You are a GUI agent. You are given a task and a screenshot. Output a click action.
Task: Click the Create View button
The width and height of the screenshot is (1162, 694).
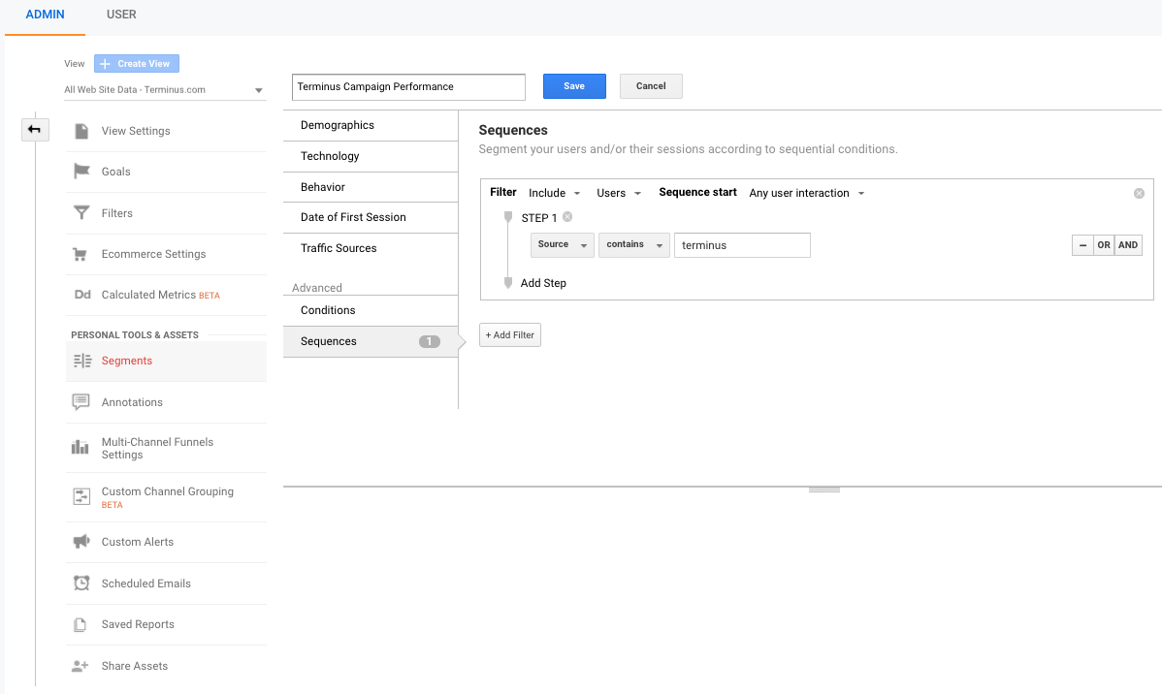click(x=137, y=64)
